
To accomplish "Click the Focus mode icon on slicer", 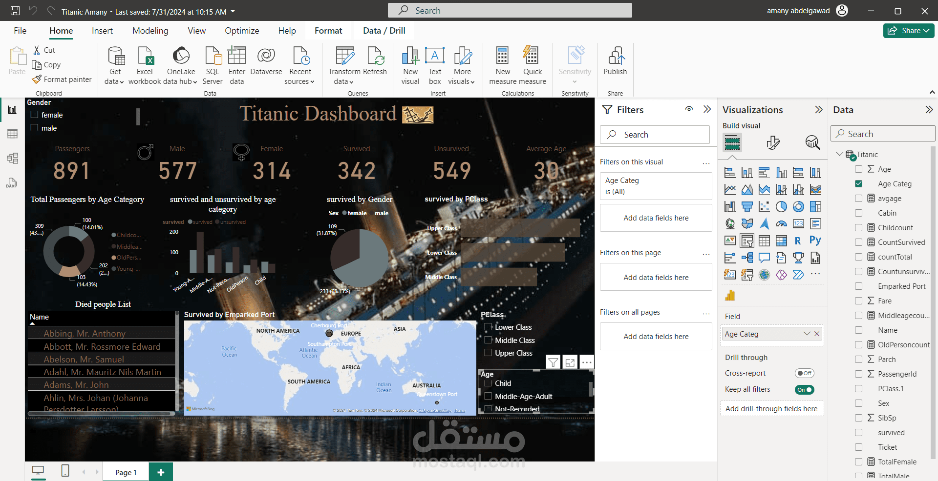I will point(570,362).
